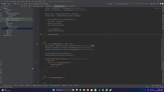Open the Build menu
Screen dimensions: 164x92
[x=27, y=1]
